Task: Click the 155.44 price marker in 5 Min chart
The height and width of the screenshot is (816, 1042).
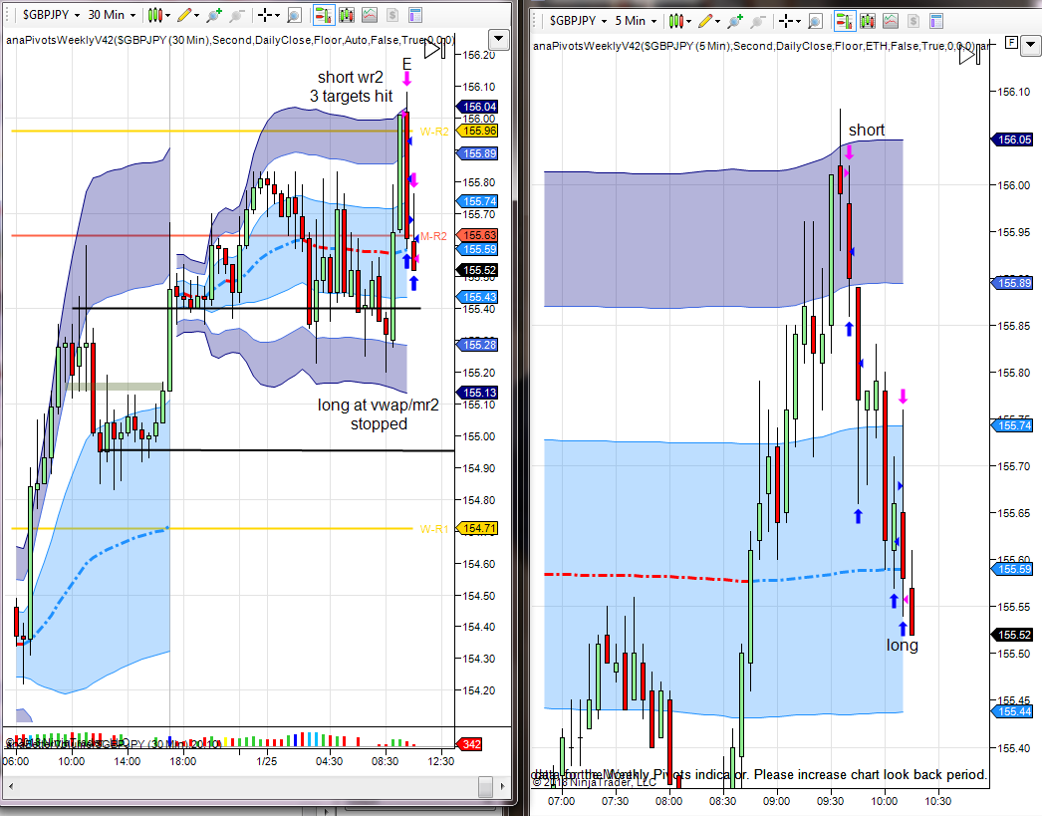Action: [x=1013, y=711]
